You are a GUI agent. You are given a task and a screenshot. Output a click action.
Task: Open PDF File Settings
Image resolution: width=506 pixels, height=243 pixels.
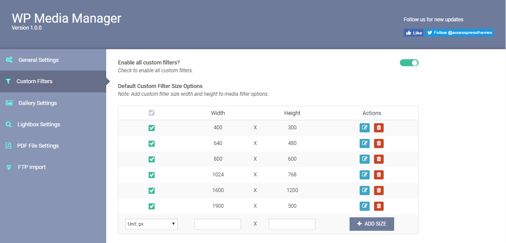tap(53, 145)
